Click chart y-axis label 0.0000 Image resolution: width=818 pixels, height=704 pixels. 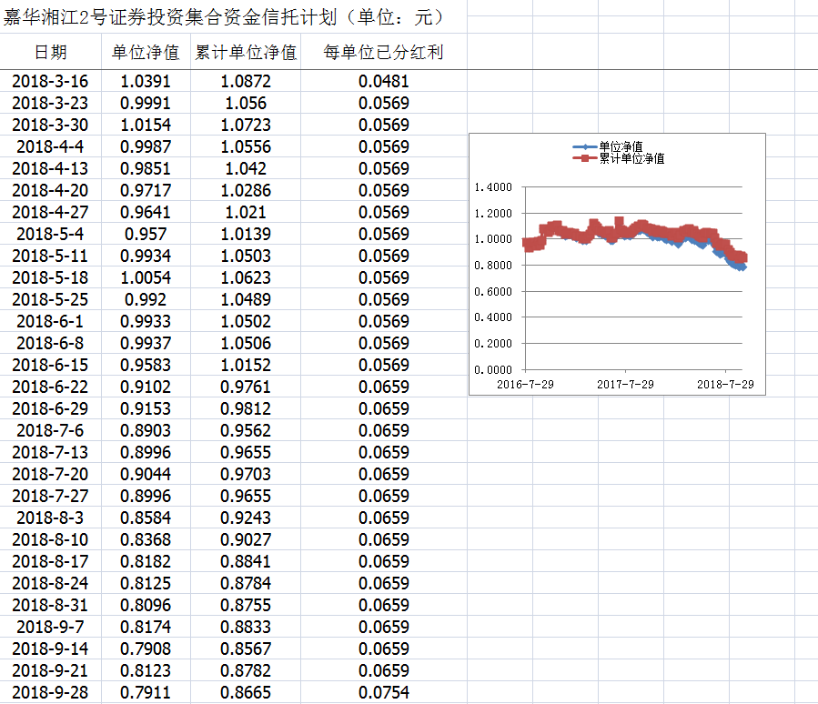tap(493, 369)
